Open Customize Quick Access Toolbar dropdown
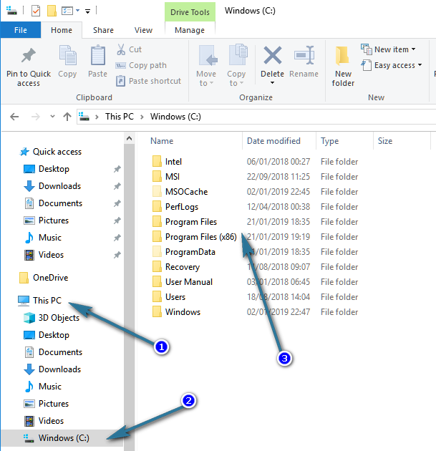This screenshot has width=436, height=451. pyautogui.click(x=88, y=11)
